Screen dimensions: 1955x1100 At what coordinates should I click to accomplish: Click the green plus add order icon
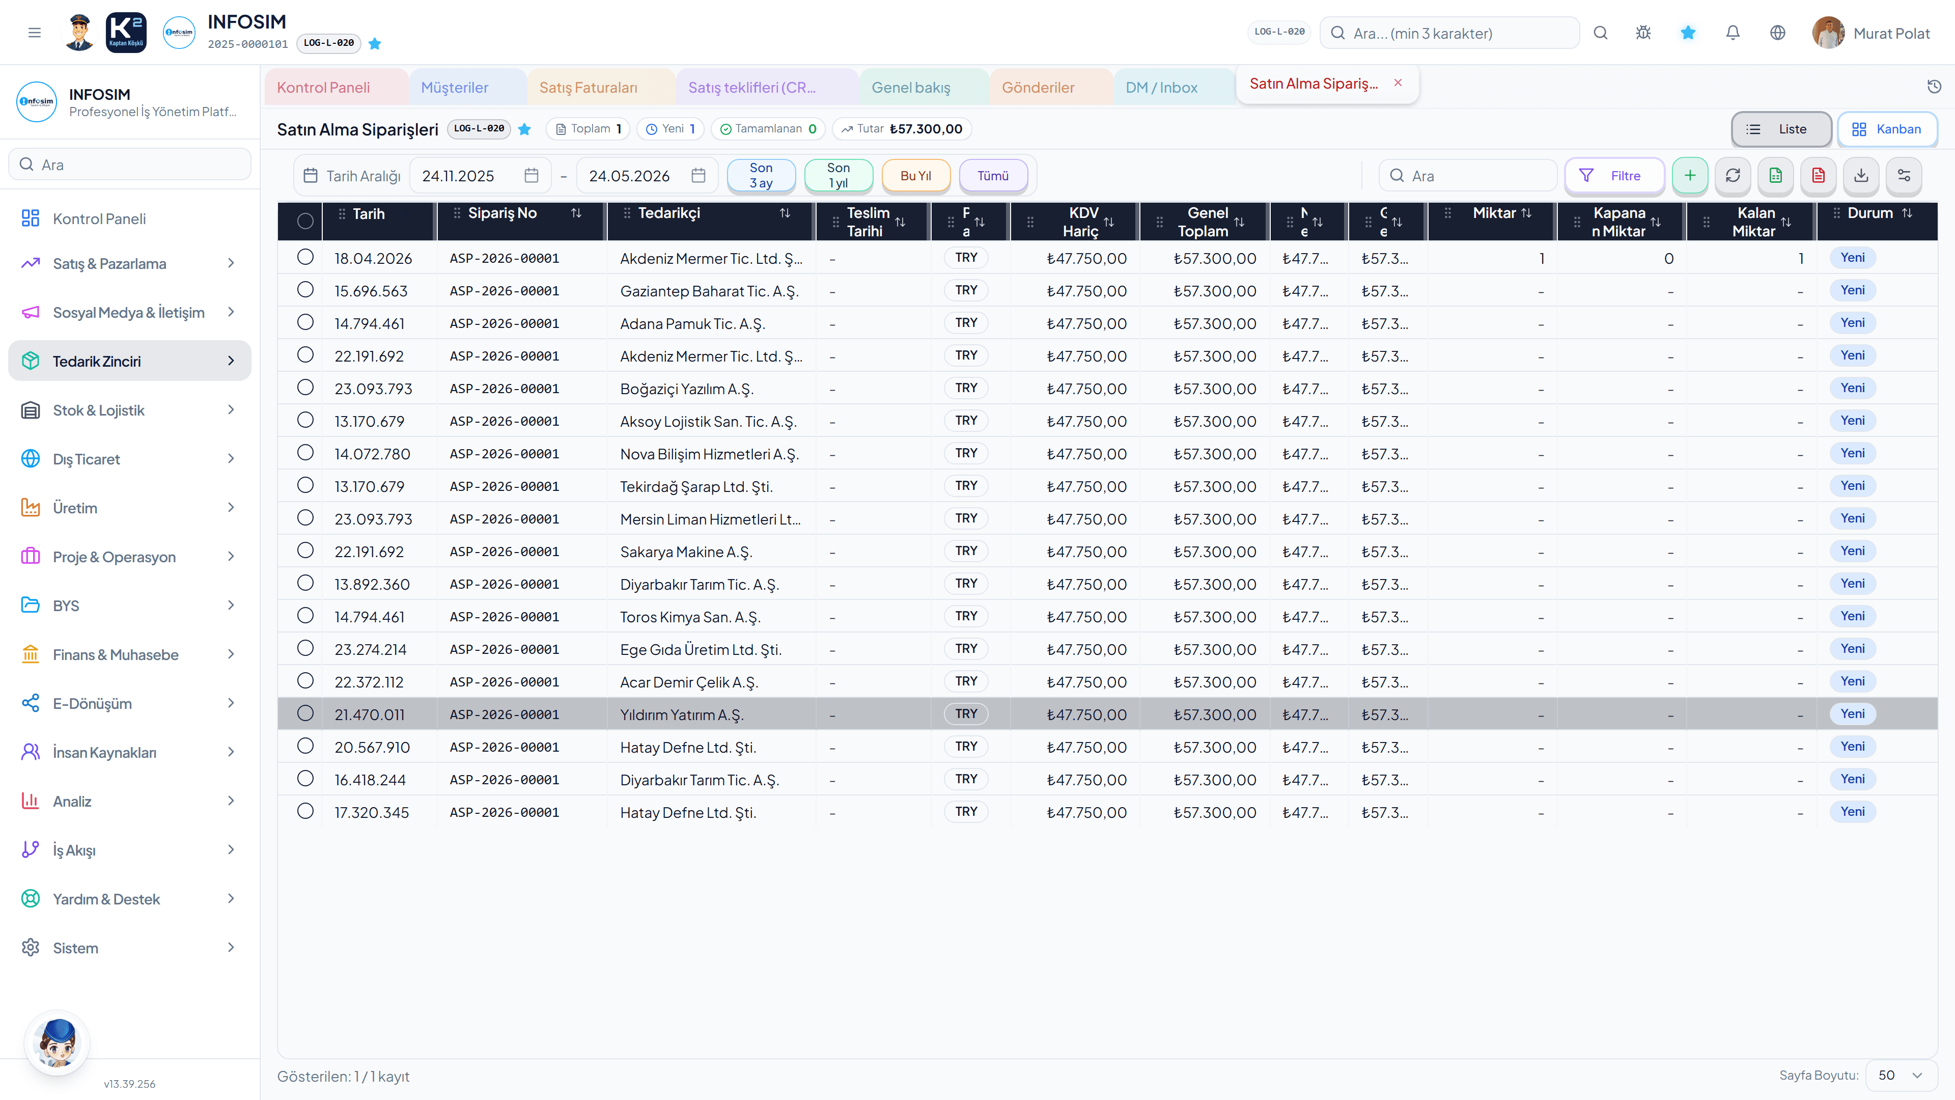click(x=1689, y=175)
